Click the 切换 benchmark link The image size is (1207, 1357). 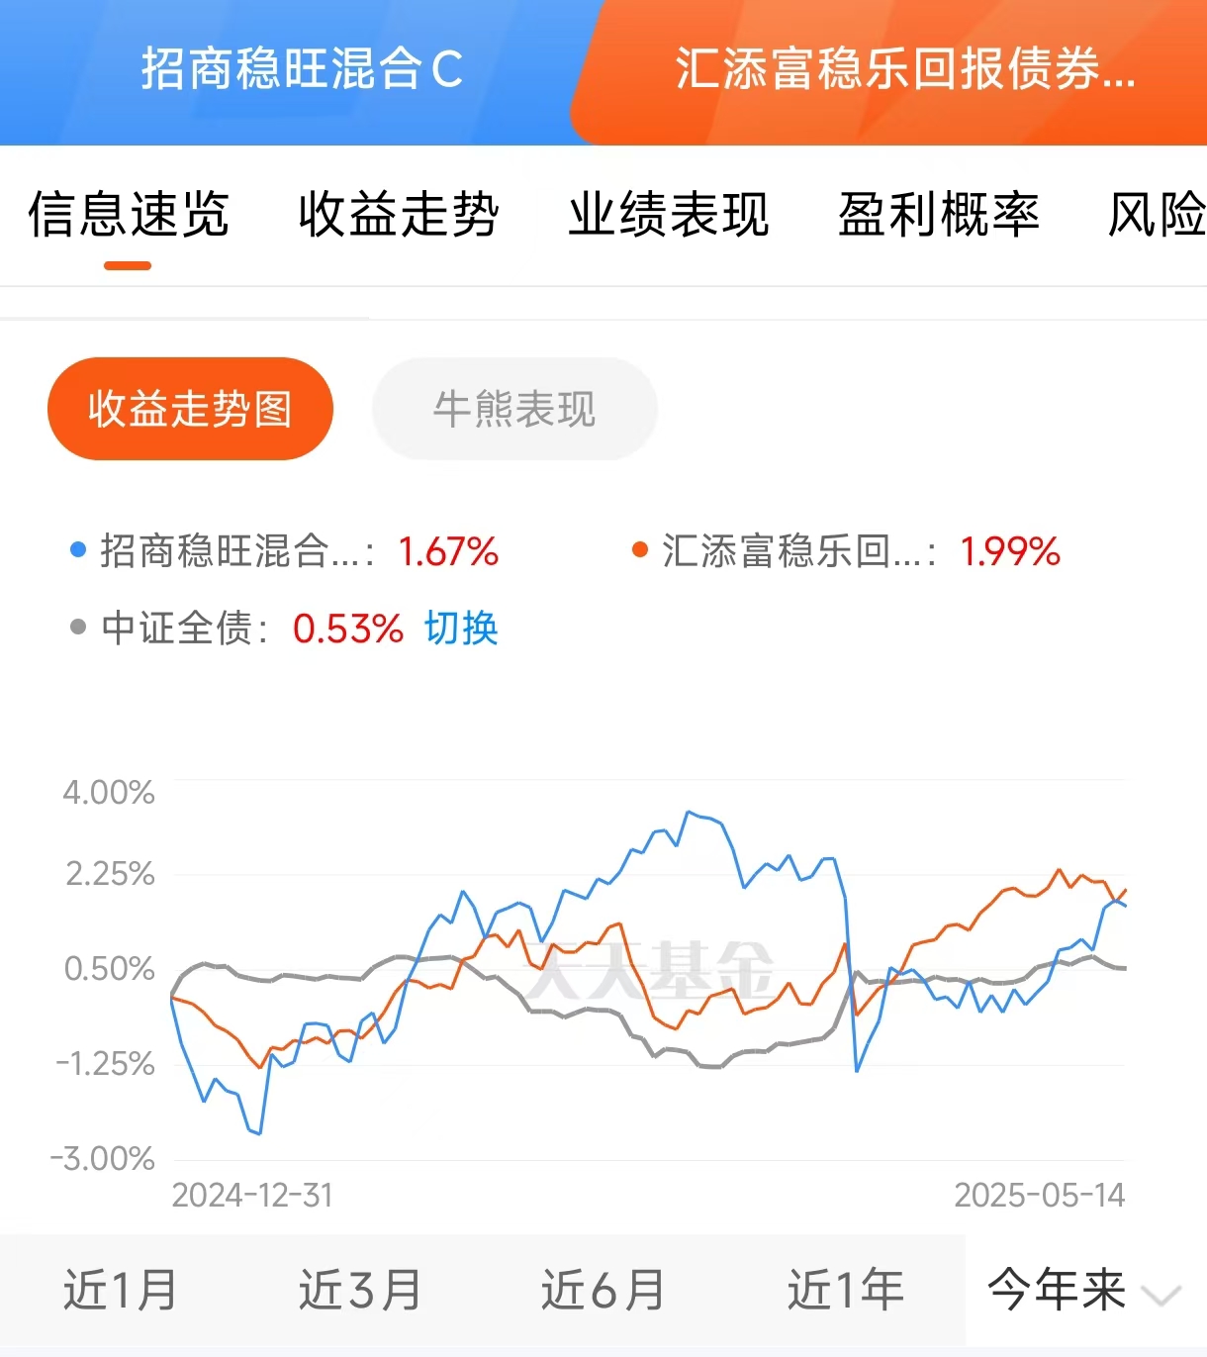(461, 629)
